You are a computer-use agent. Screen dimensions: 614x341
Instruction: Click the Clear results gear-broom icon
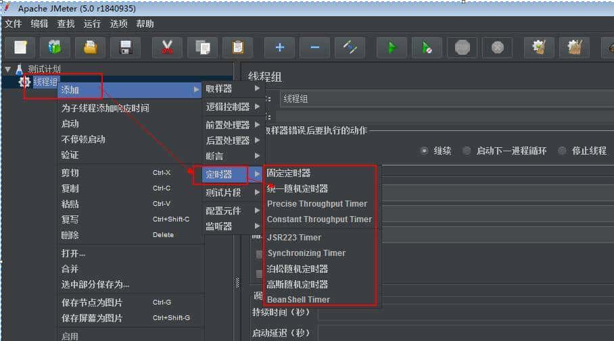pyautogui.click(x=539, y=48)
